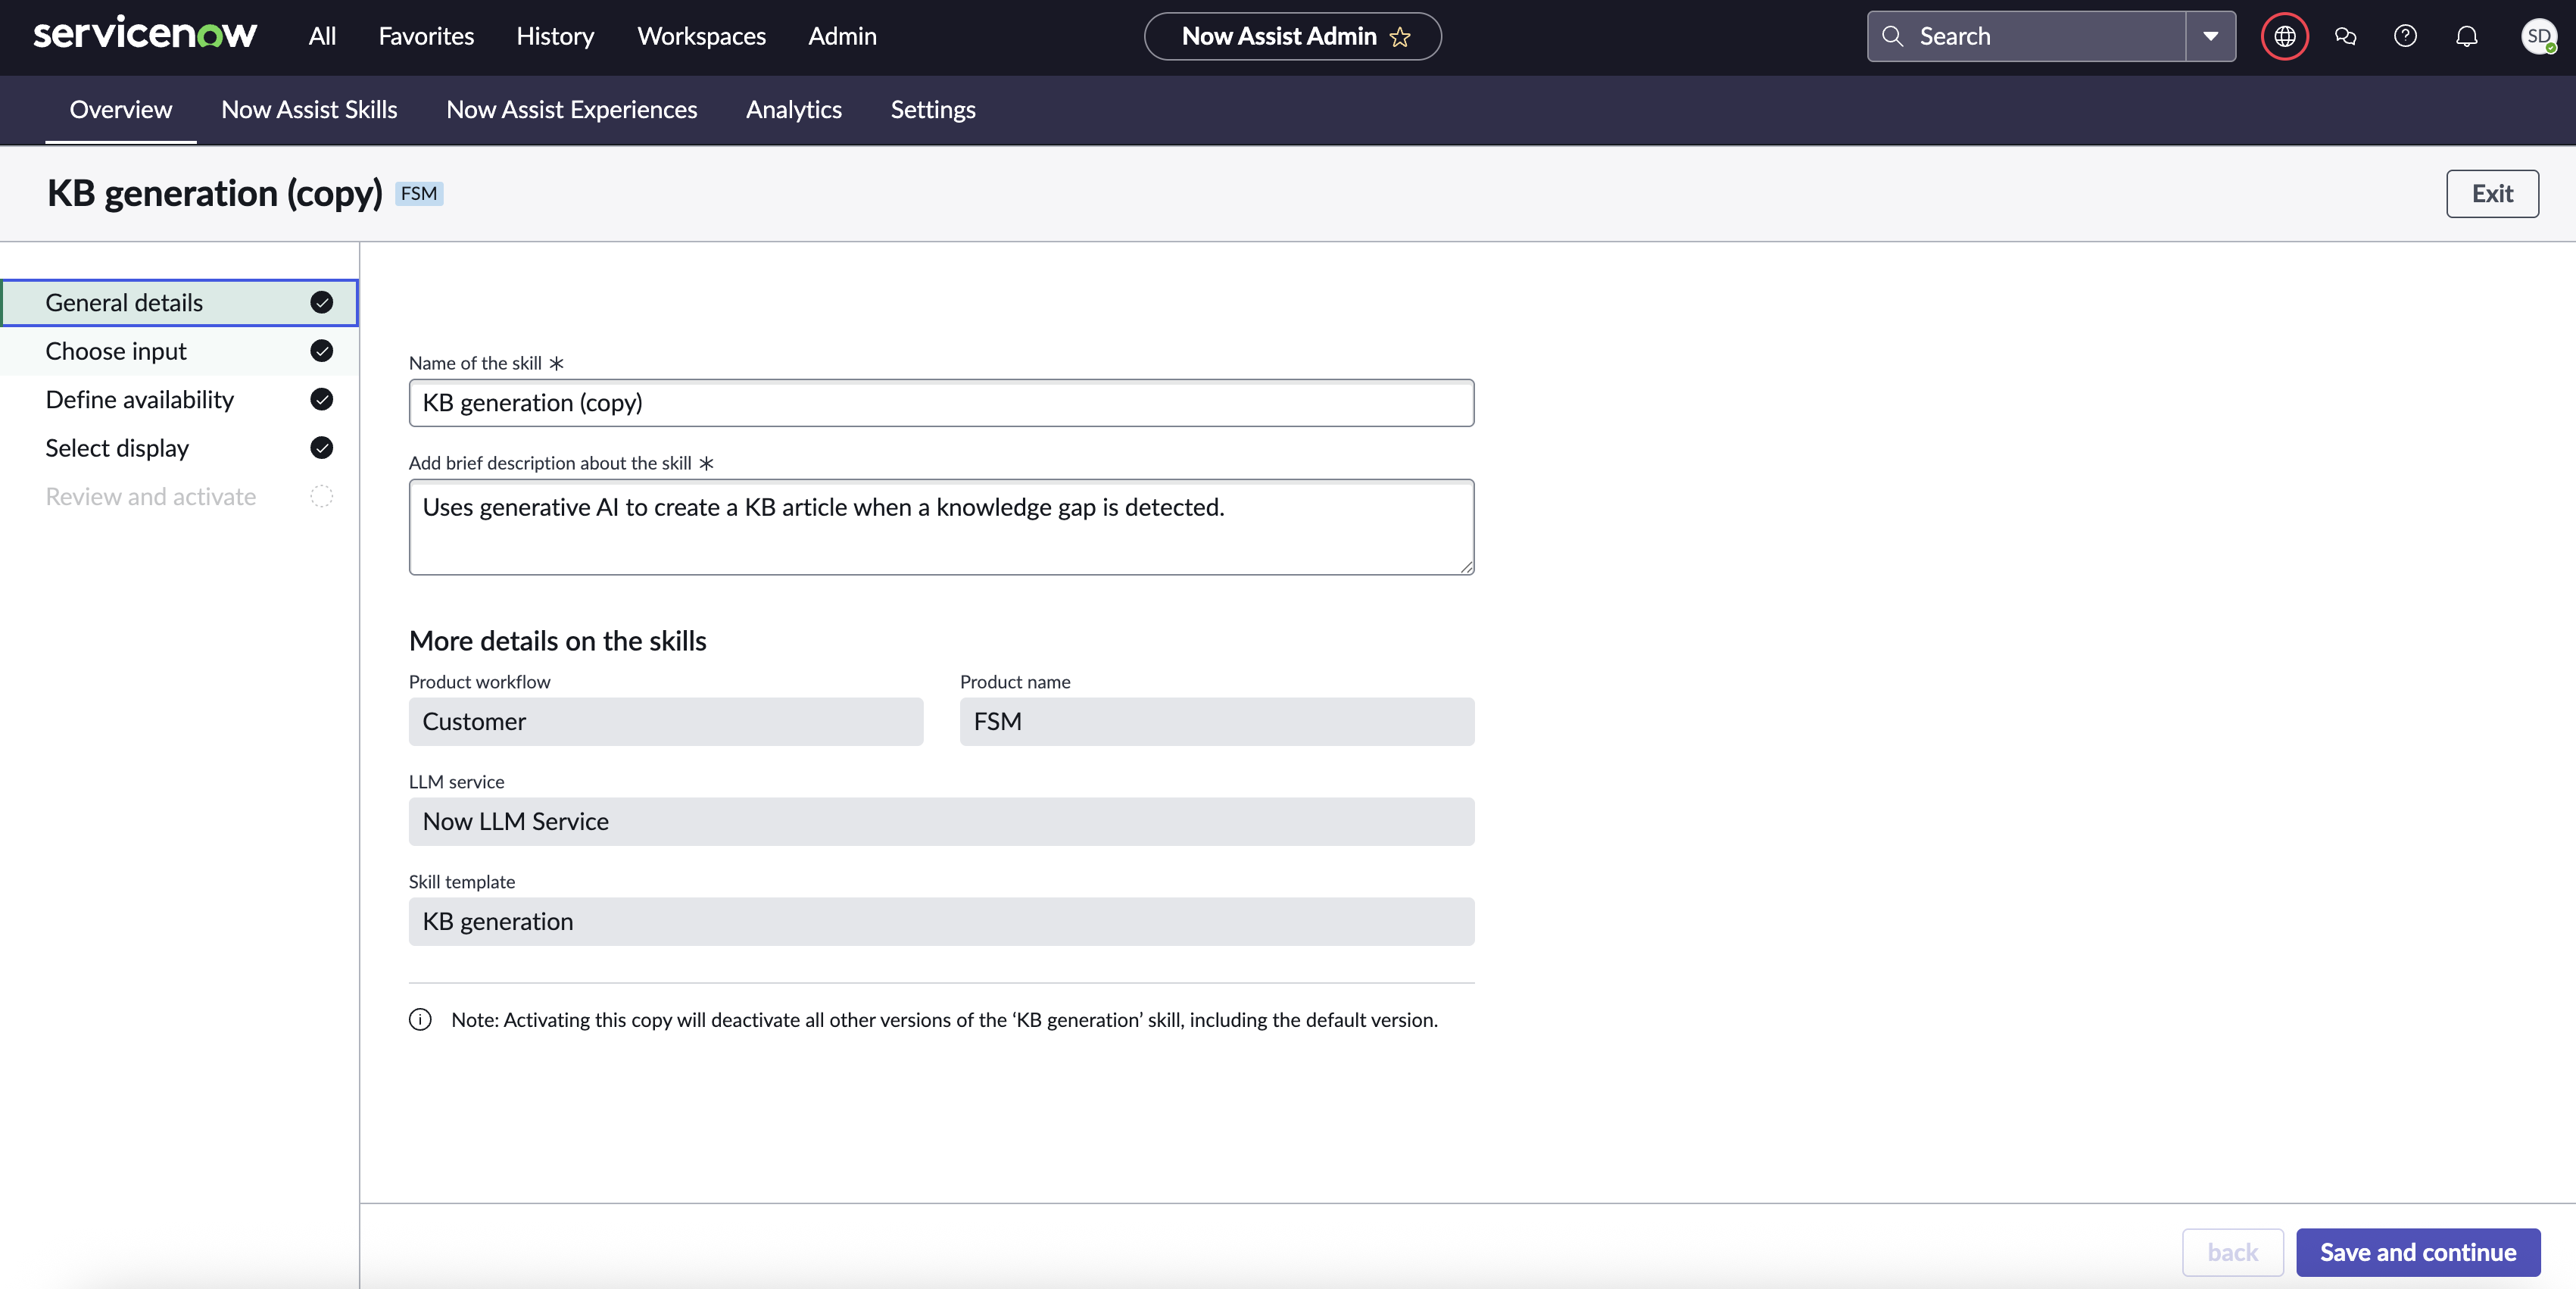This screenshot has height=1289, width=2576.
Task: Click the FSM tag beside the title
Action: pyautogui.click(x=419, y=193)
